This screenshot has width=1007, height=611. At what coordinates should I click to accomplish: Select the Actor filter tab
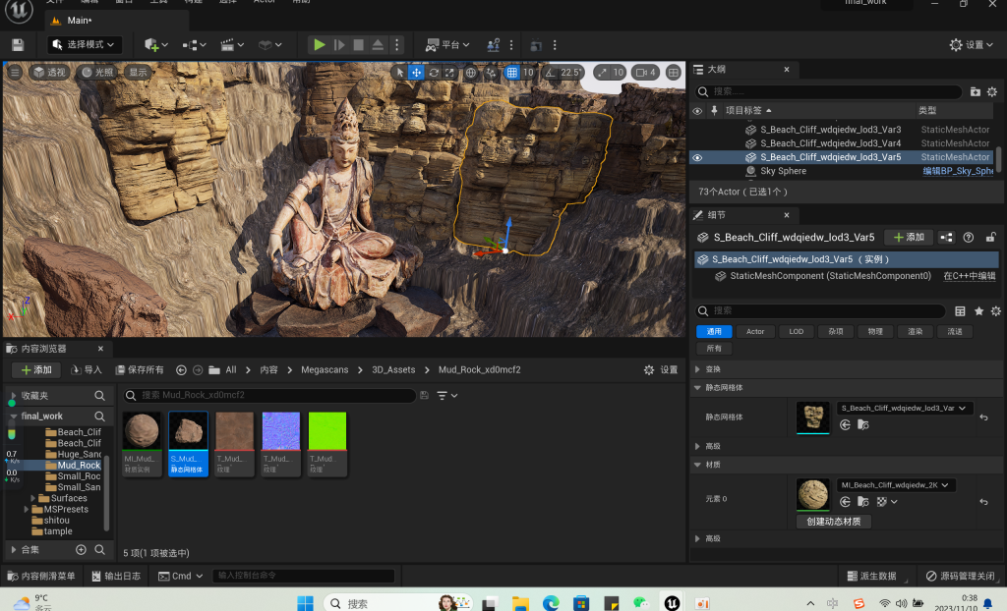pos(755,332)
